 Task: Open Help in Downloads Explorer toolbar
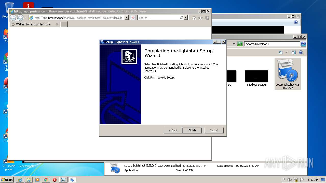coord(301,52)
